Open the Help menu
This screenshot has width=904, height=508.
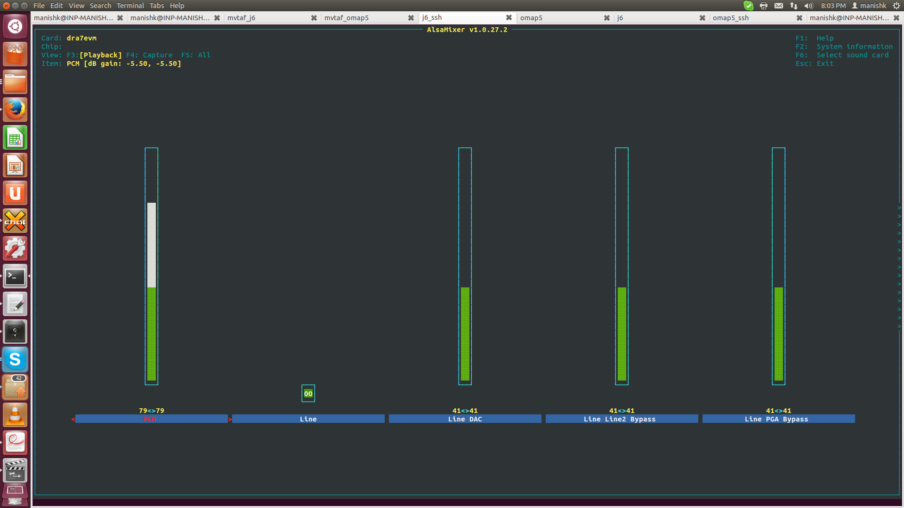(x=177, y=6)
